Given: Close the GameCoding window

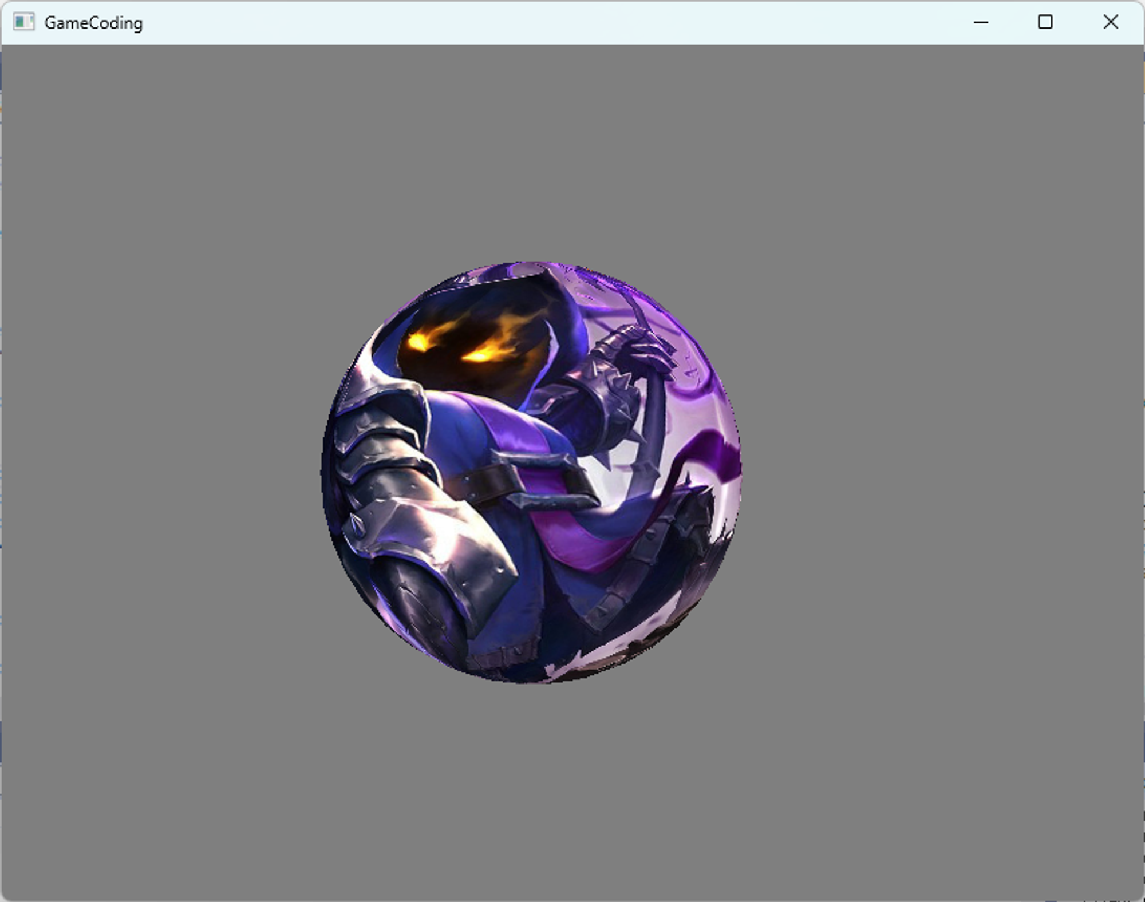Looking at the screenshot, I should click(x=1110, y=22).
